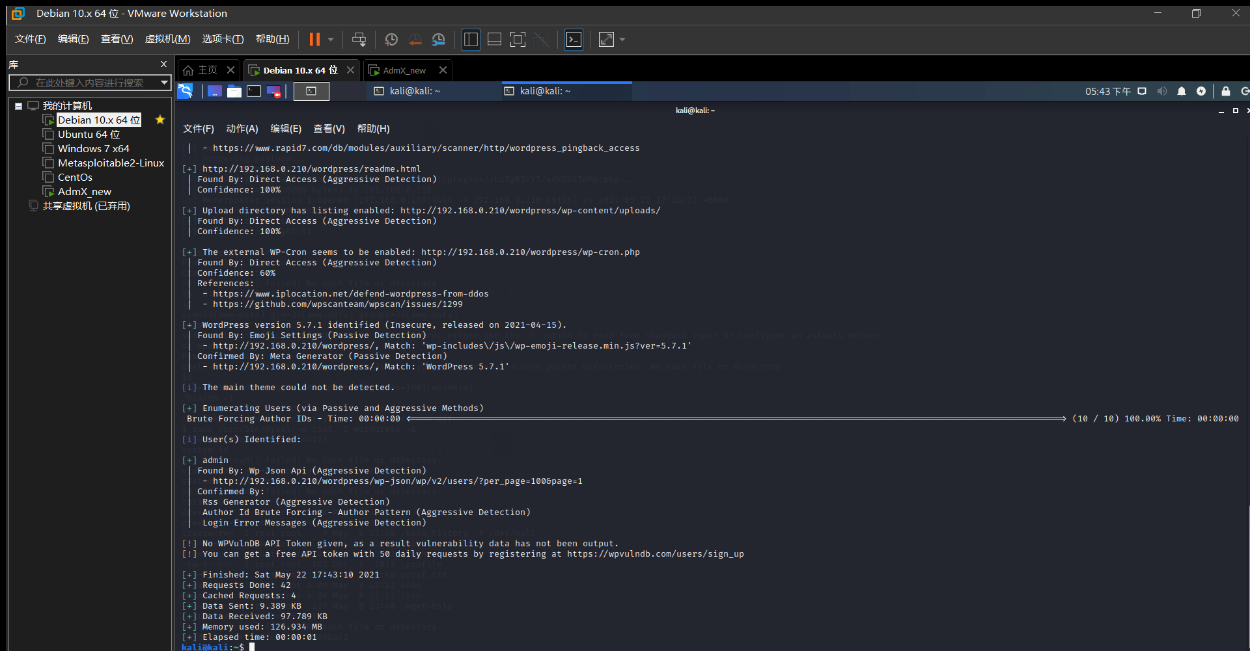Open the 文件(F) VMware menu

[x=31, y=39]
